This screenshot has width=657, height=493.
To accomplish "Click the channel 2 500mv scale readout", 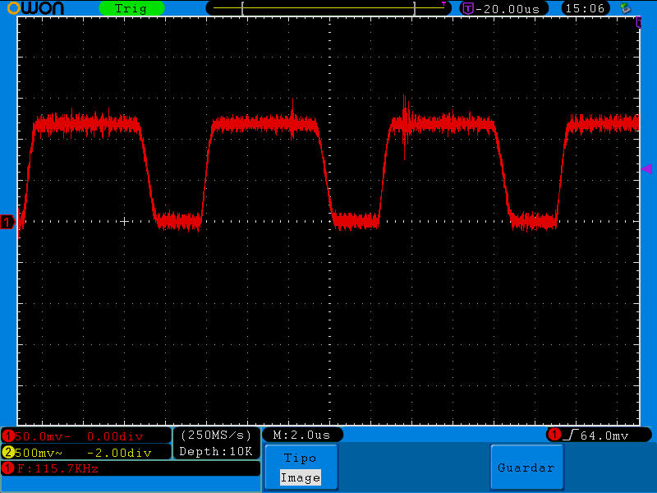I will 39,453.
